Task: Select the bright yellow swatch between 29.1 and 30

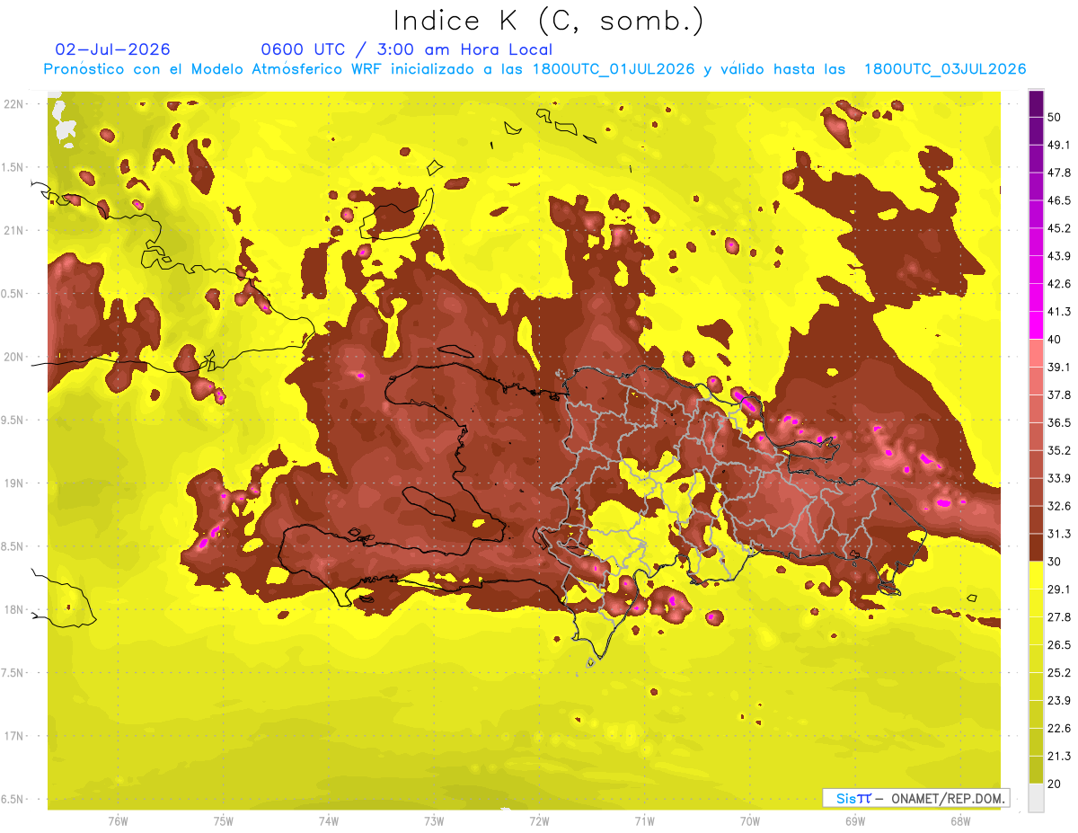Action: [x=1036, y=575]
